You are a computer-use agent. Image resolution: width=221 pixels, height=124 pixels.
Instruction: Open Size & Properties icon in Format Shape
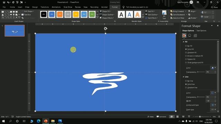tap(195, 35)
